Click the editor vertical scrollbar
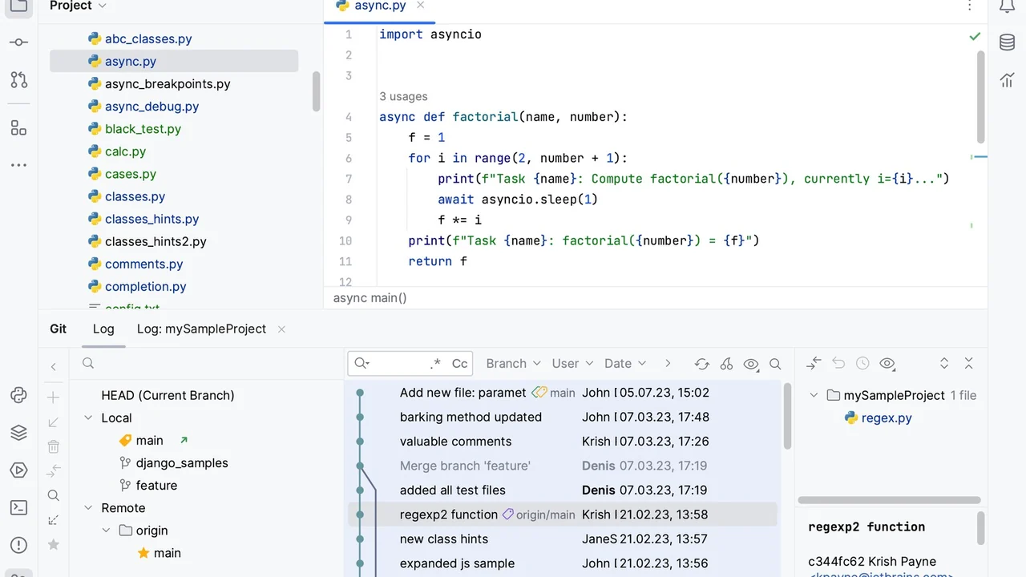The height and width of the screenshot is (577, 1026). pyautogui.click(x=981, y=96)
